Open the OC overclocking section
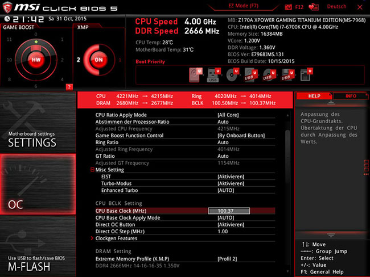The image size is (370, 277). click(x=38, y=184)
